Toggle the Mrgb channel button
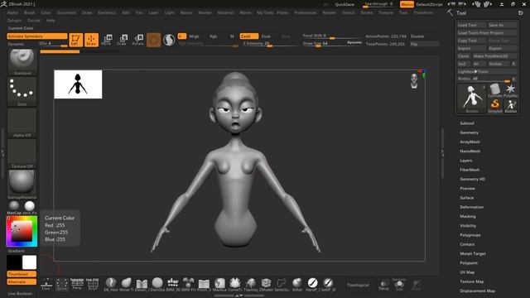 pyautogui.click(x=194, y=36)
